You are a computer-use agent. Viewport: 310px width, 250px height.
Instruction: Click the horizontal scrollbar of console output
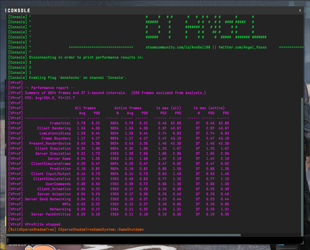124,235
